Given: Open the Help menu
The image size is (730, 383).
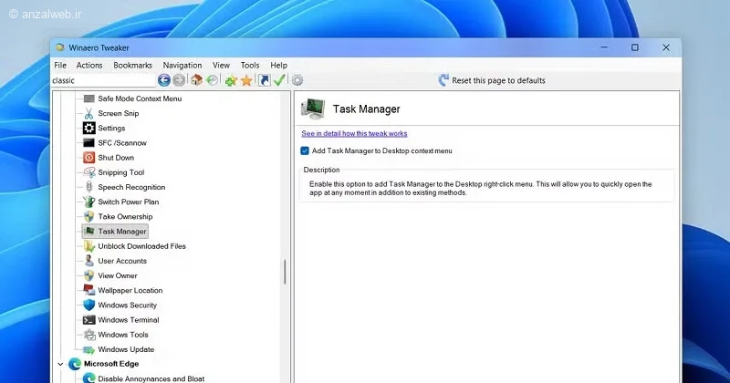Looking at the screenshot, I should click(278, 65).
